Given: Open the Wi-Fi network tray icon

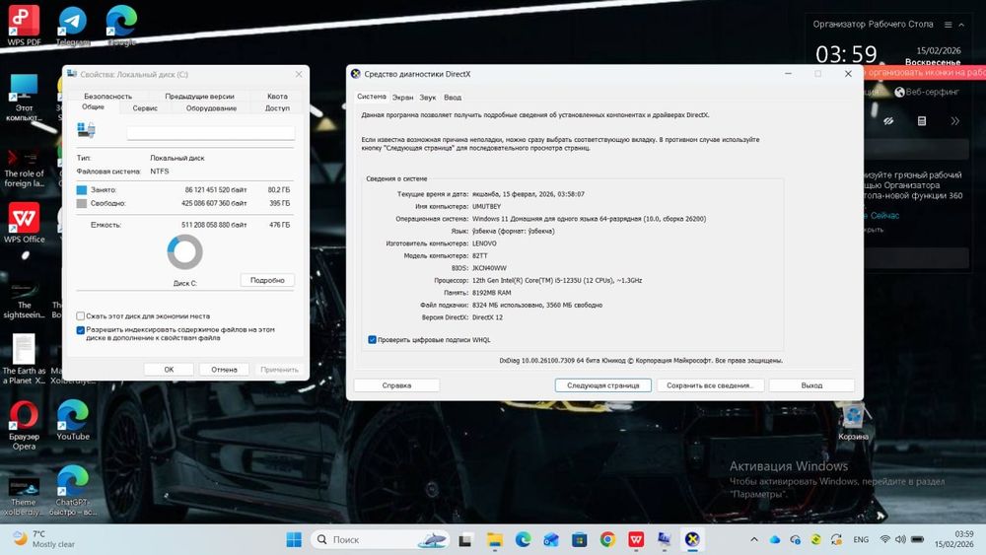Looking at the screenshot, I should (x=885, y=539).
